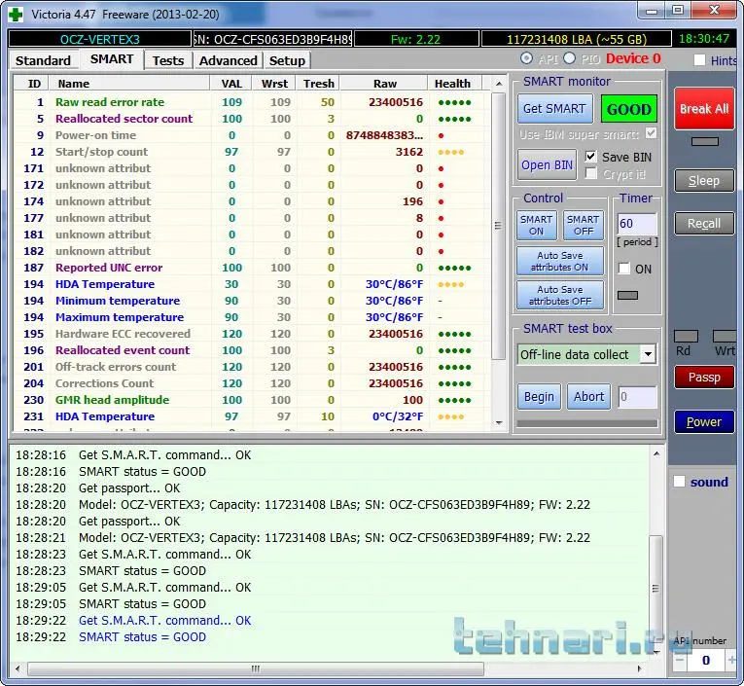Click the SMART OFF button

584,225
